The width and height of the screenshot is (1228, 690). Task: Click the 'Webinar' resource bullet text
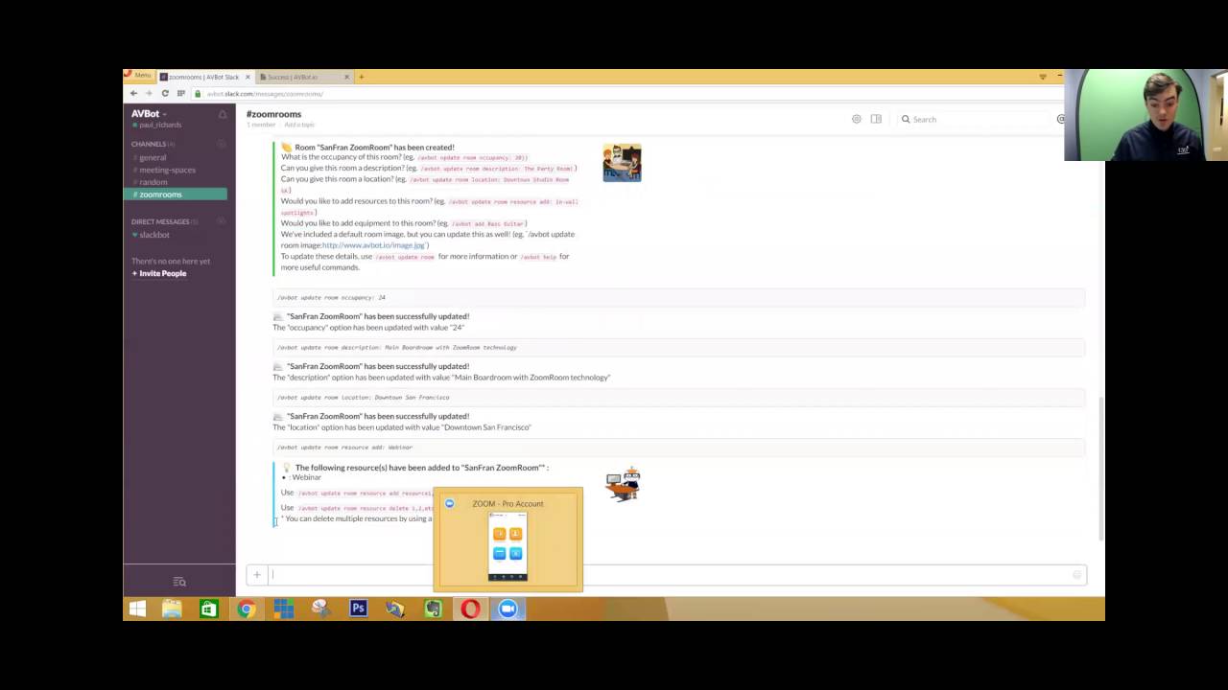click(306, 477)
